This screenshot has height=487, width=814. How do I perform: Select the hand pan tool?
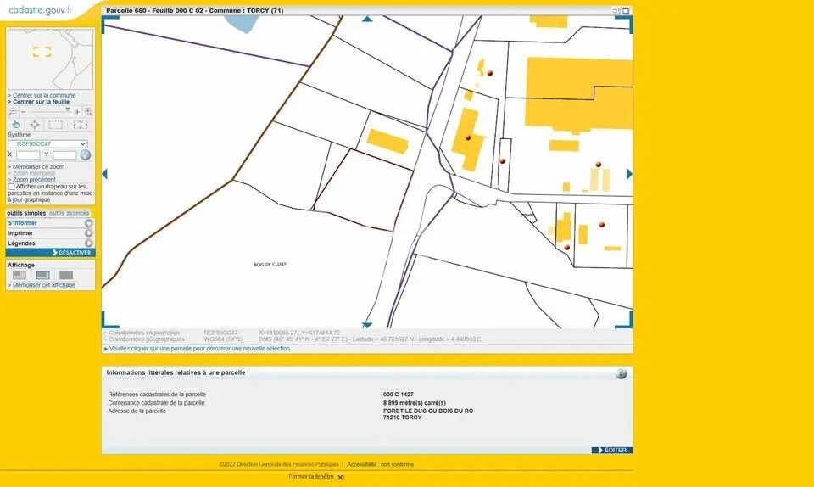click(x=15, y=125)
